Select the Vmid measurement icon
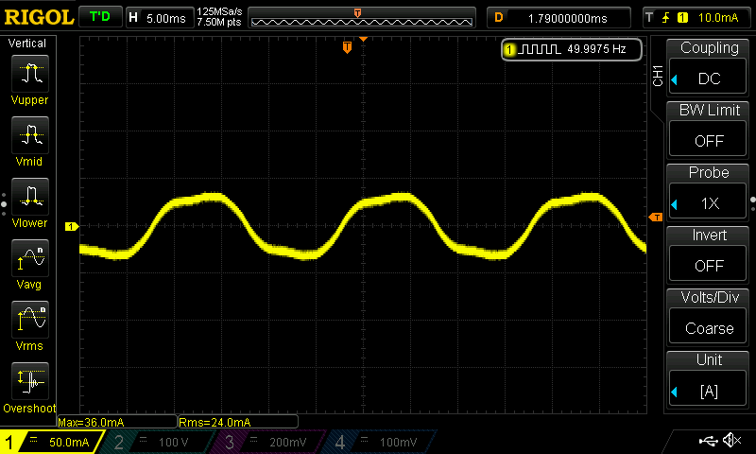 pos(30,135)
